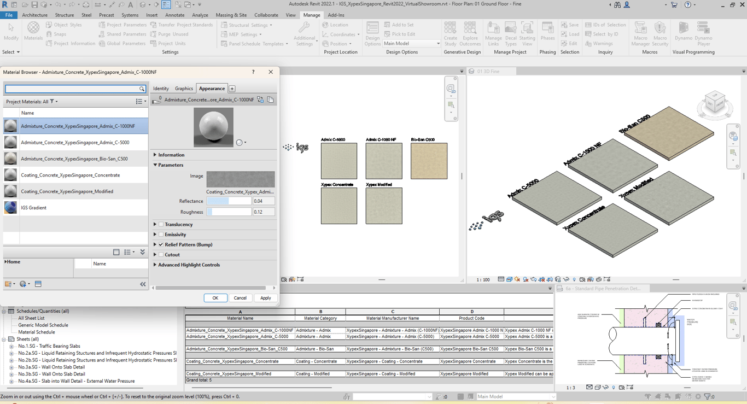The image size is (747, 404).
Task: Click the add asset plus button
Action: tap(232, 89)
